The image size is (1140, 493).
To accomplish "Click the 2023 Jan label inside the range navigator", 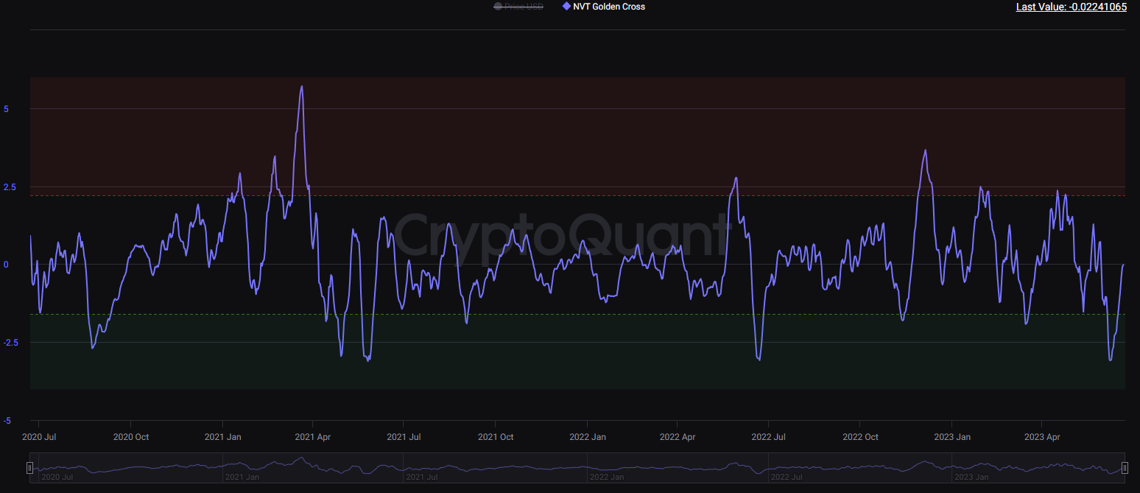I will pyautogui.click(x=972, y=477).
